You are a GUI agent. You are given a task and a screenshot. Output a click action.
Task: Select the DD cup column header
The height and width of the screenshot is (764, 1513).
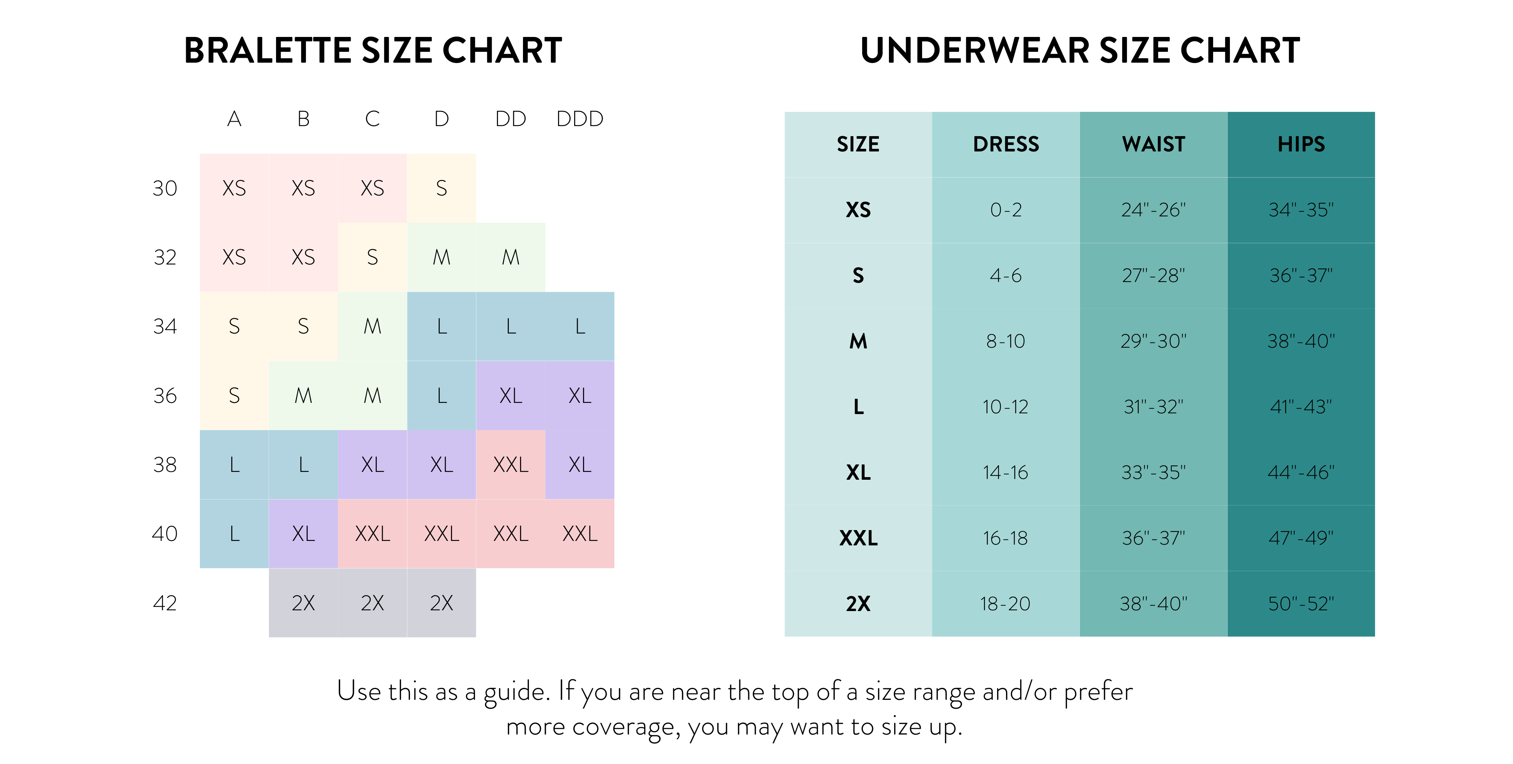pos(510,119)
